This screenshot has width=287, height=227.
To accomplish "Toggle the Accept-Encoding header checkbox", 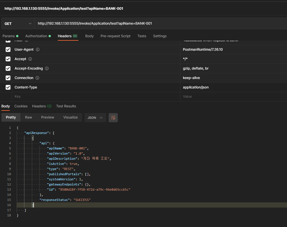I will [8, 68].
